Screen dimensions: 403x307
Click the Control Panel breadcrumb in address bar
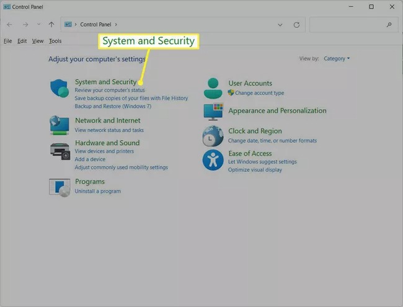click(95, 24)
